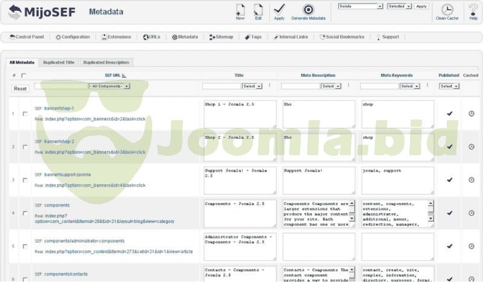Check the select-all checkbox in table header

coord(24,75)
